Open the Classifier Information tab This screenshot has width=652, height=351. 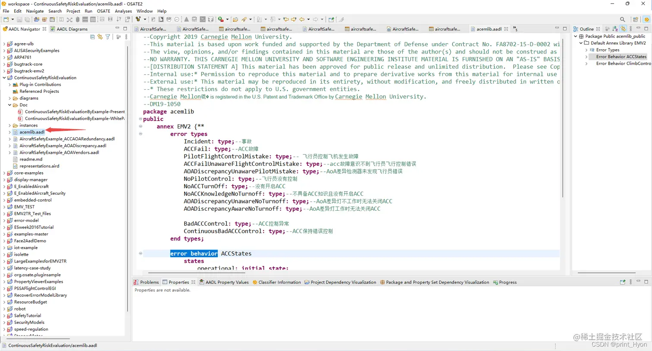coord(276,282)
